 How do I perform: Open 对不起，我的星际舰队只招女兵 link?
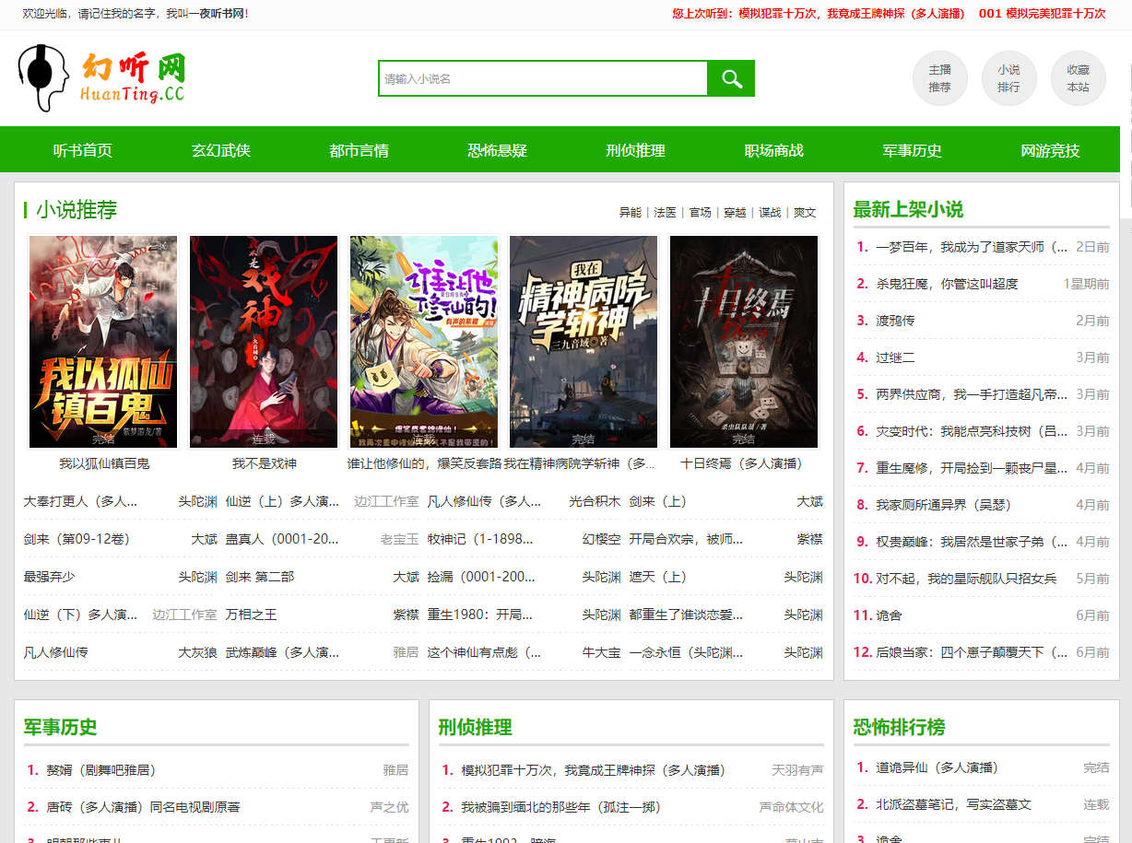[966, 579]
